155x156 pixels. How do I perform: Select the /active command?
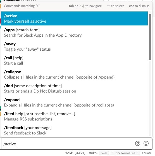[x=74, y=18]
